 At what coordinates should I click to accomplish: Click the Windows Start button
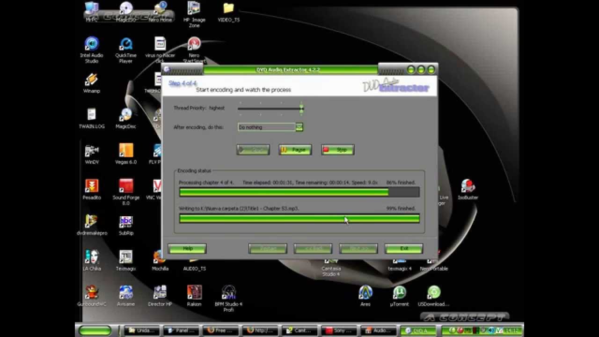coord(95,330)
